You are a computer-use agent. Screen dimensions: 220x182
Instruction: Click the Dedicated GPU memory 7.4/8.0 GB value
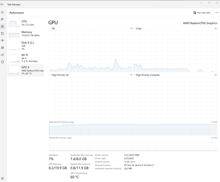click(78, 159)
